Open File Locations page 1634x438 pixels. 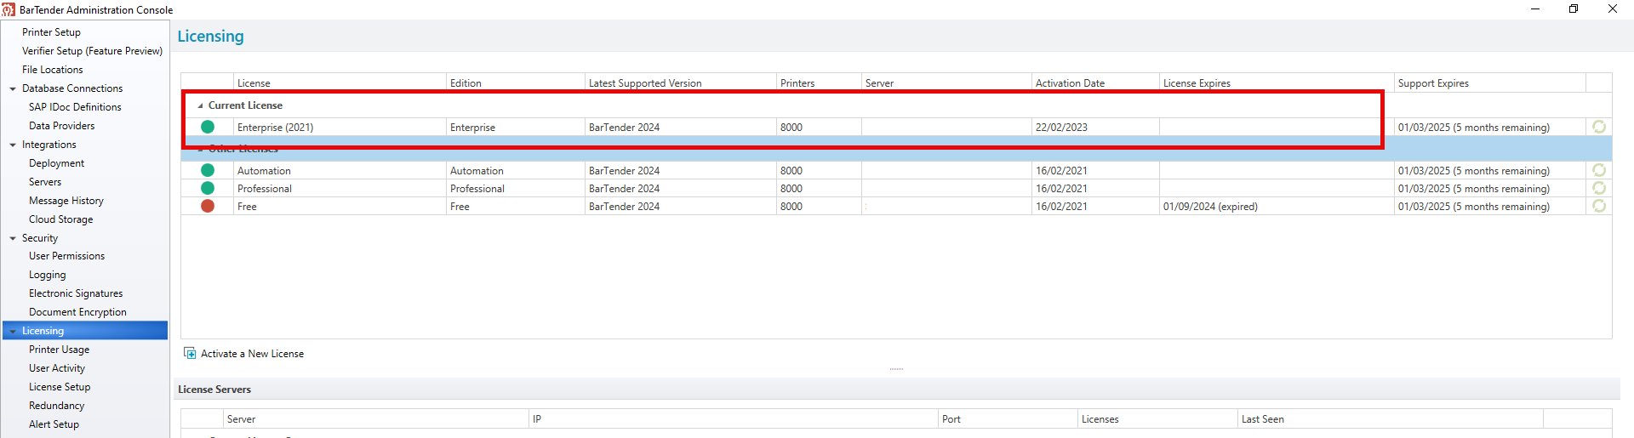pos(53,70)
